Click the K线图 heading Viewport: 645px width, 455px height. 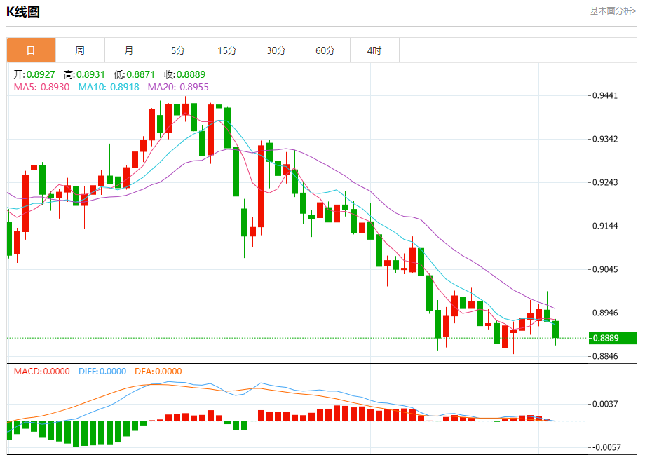pyautogui.click(x=23, y=12)
